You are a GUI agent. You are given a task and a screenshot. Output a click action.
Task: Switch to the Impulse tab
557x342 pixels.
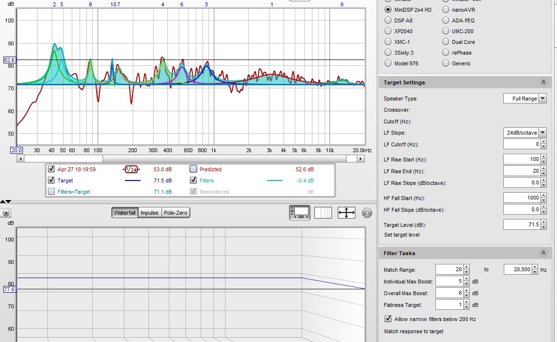click(149, 213)
